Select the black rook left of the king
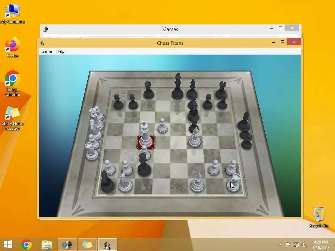The image size is (335, 251). pos(149,90)
